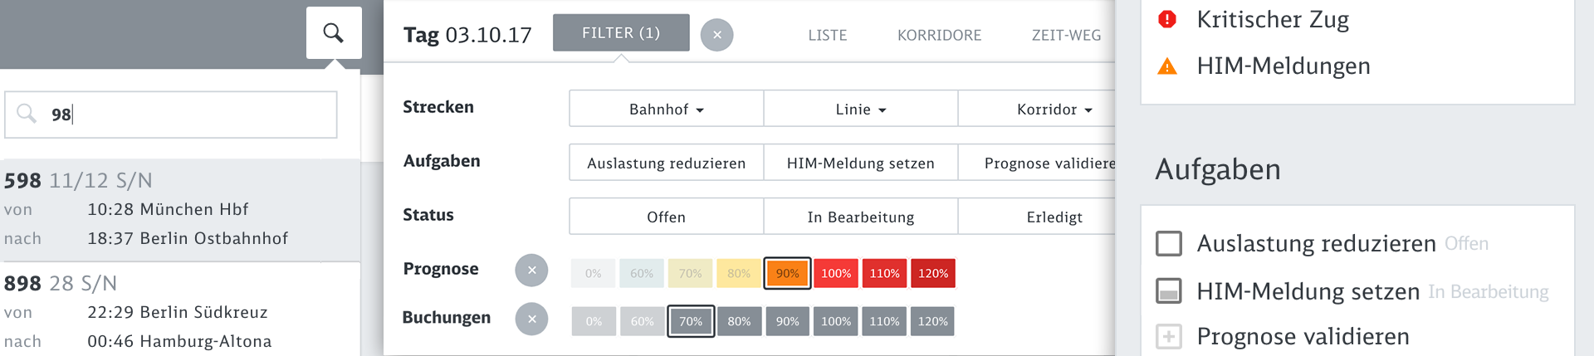Toggle the Offen status filter
Image resolution: width=1594 pixels, height=356 pixels.
click(666, 217)
